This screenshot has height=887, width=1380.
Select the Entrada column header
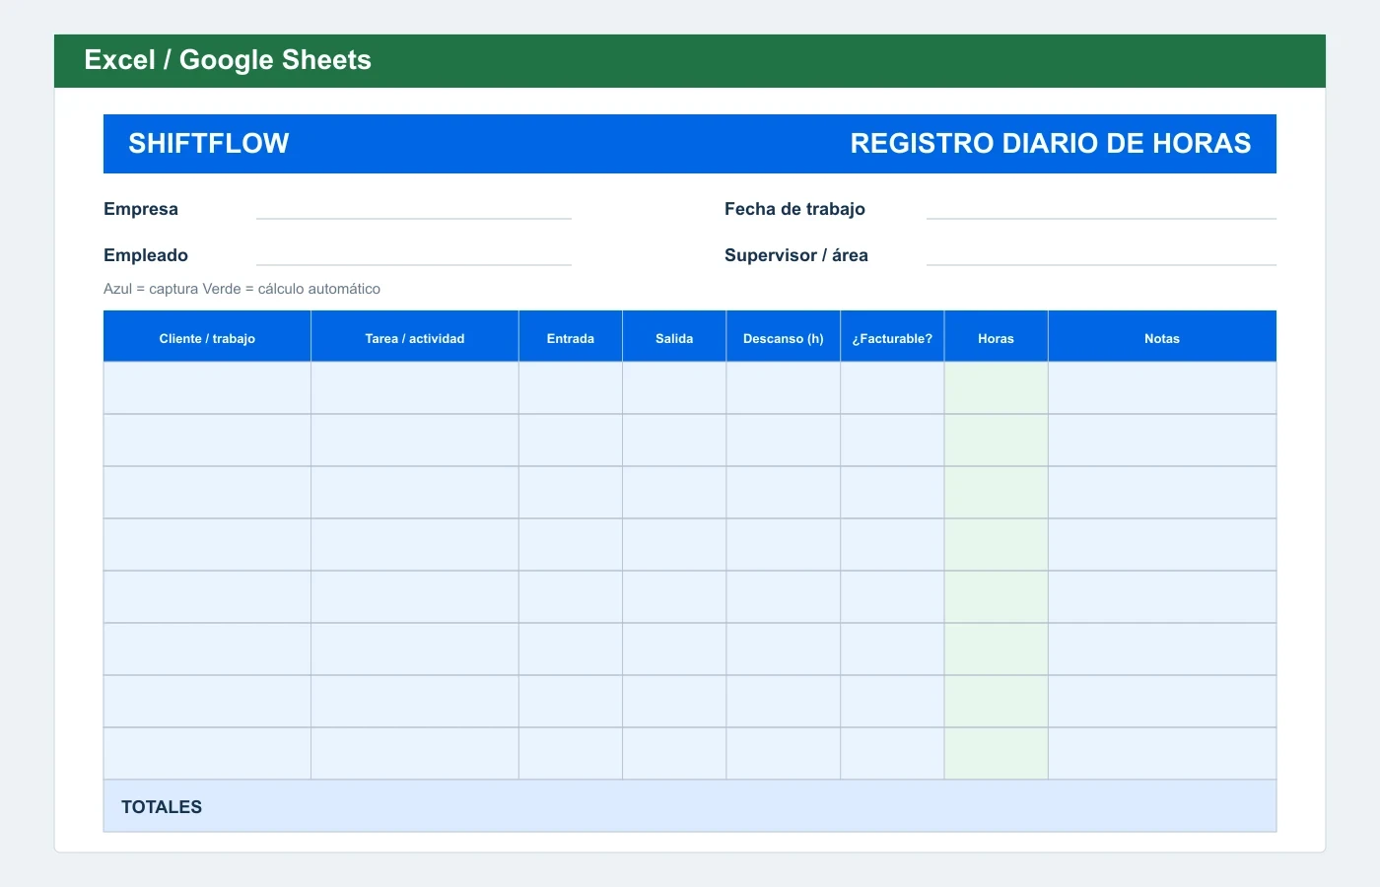click(571, 338)
